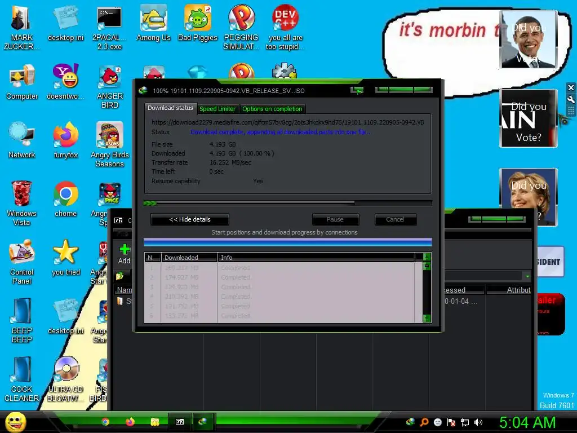
Task: Click the orange magnifier tray icon
Action: [424, 422]
